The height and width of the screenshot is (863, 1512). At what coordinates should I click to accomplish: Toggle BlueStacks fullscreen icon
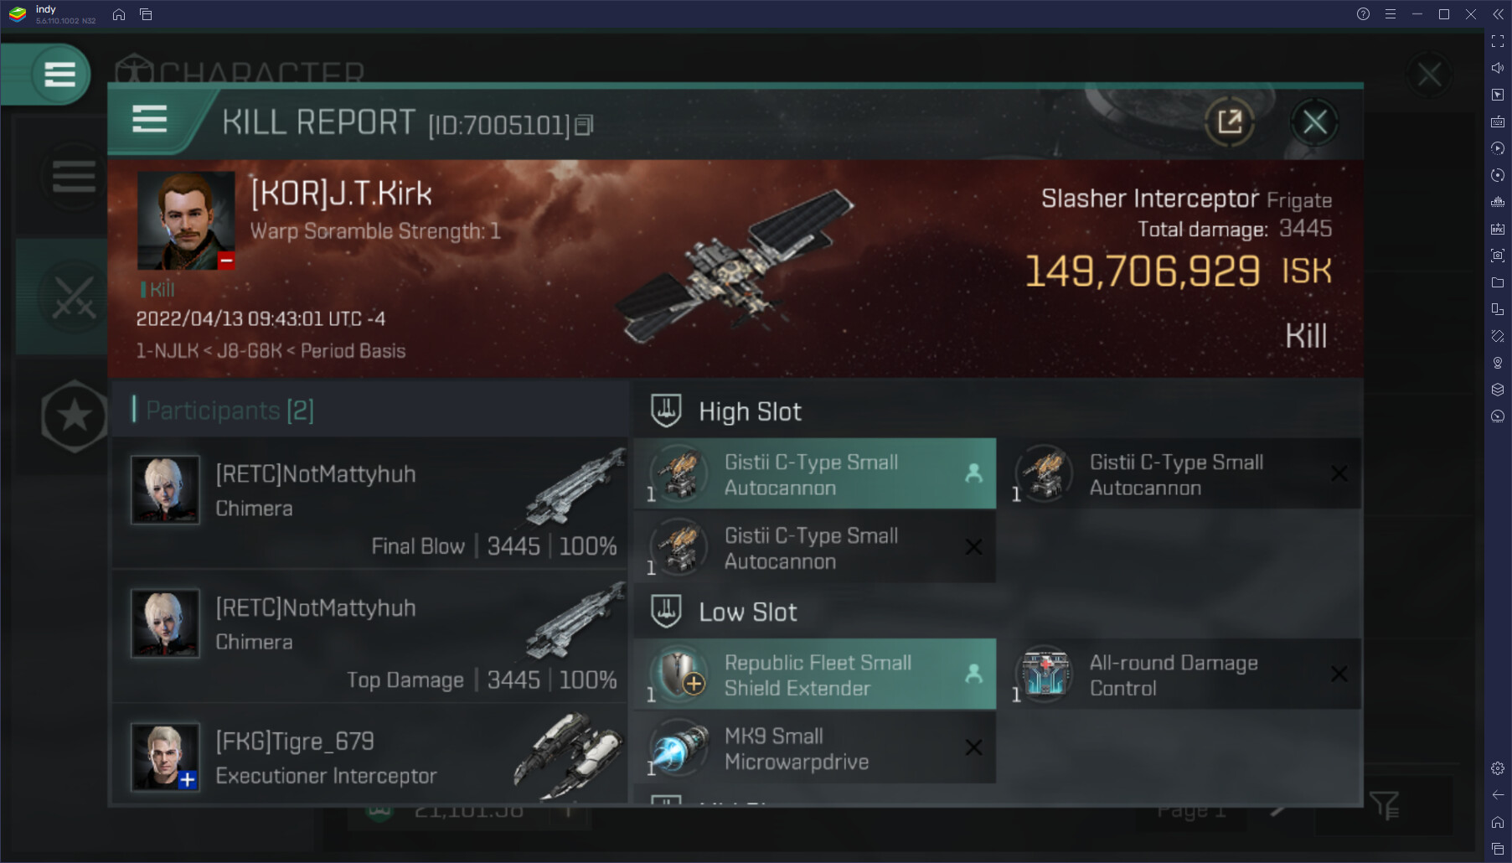click(x=1498, y=41)
